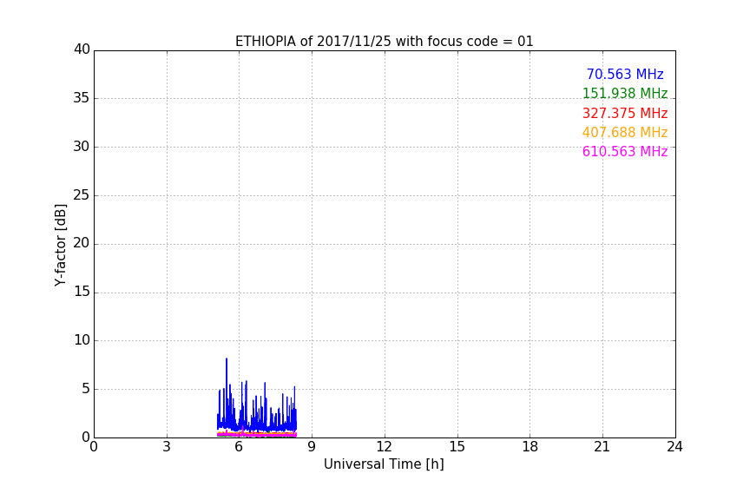Select the 407.688 MHz legend label

625,133
